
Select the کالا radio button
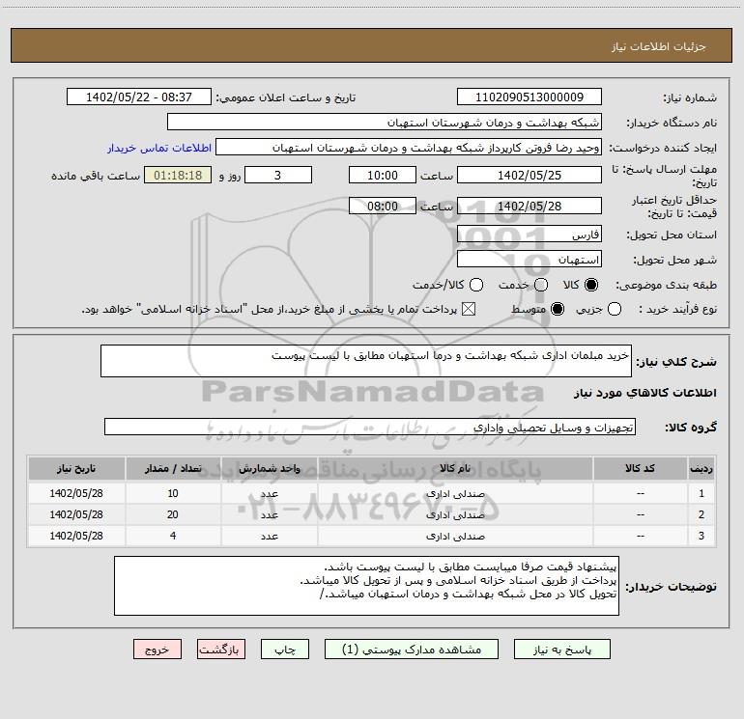click(591, 285)
